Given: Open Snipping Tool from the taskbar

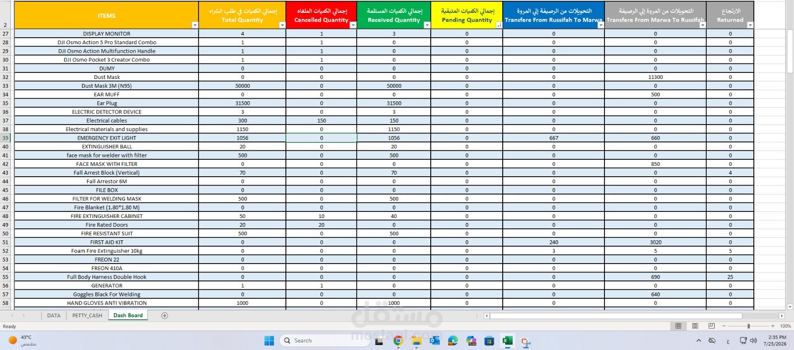Looking at the screenshot, I should click(526, 341).
